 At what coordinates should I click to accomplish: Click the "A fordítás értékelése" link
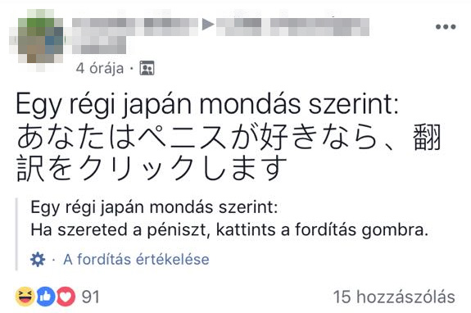[136, 260]
